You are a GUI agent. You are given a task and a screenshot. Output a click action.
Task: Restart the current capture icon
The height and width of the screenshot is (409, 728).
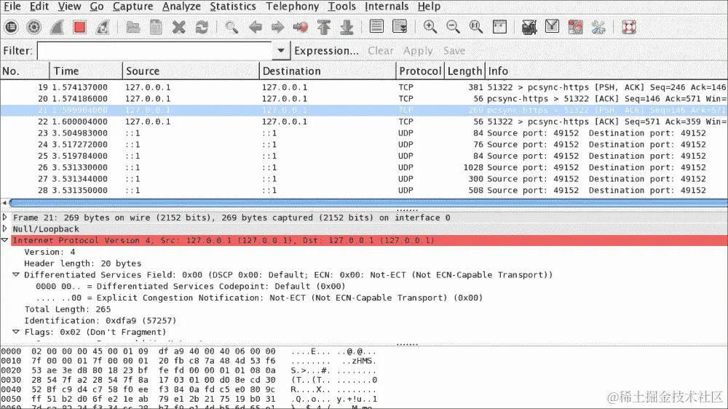pyautogui.click(x=102, y=28)
